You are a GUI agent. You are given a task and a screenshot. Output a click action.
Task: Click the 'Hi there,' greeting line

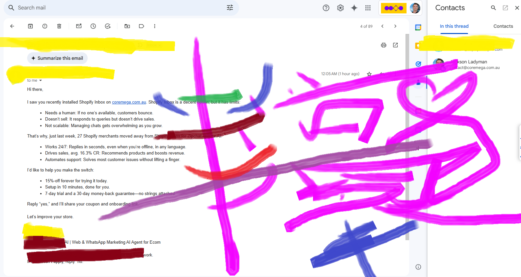(35, 90)
